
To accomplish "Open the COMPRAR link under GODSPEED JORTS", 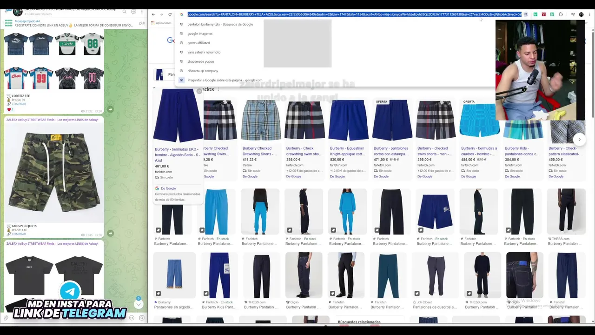I will (x=19, y=234).
